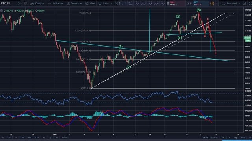Collapse the chart legend box icon
The width and height of the screenshot is (252, 141).
(2, 11)
